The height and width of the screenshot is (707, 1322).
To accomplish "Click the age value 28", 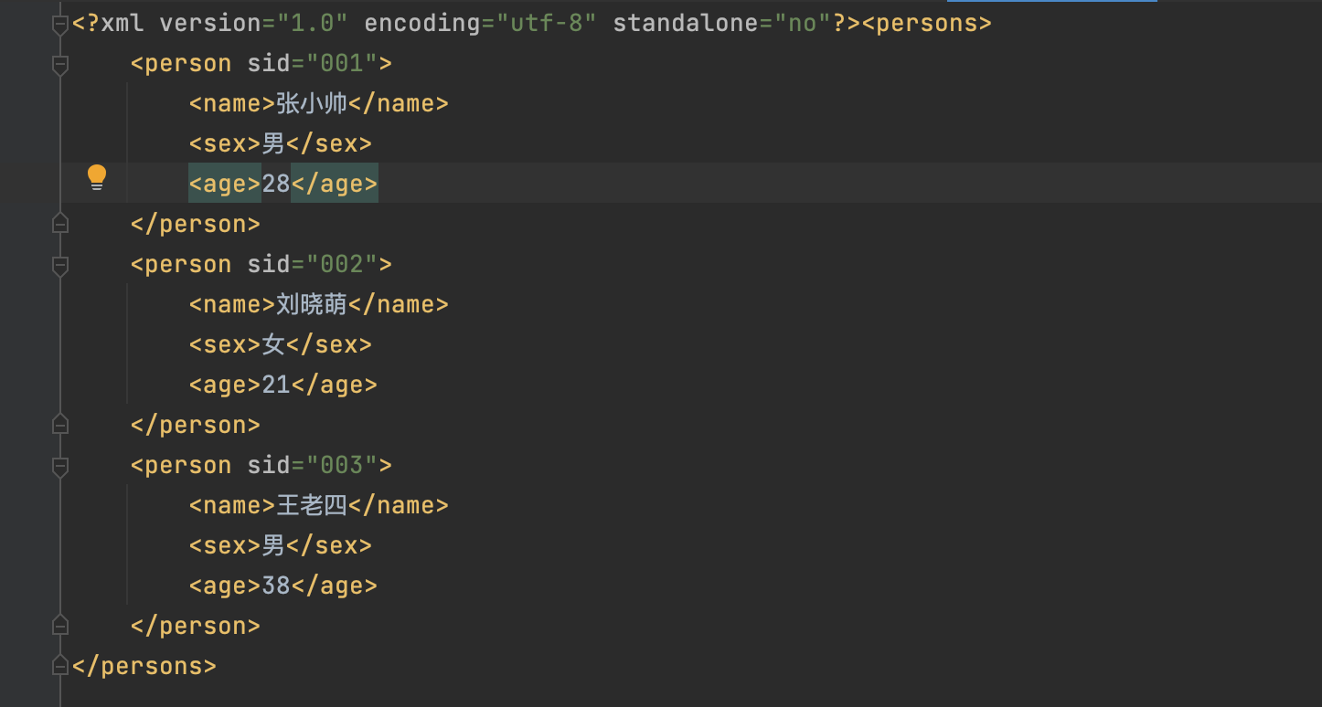I will pyautogui.click(x=276, y=185).
